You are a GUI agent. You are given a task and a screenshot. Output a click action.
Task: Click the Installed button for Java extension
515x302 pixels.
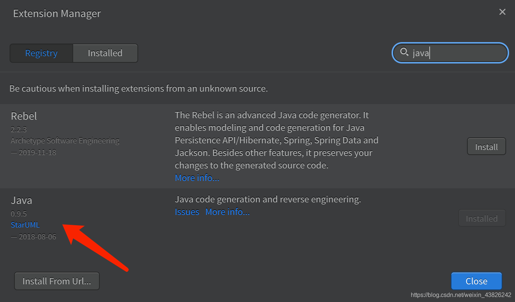pyautogui.click(x=482, y=218)
